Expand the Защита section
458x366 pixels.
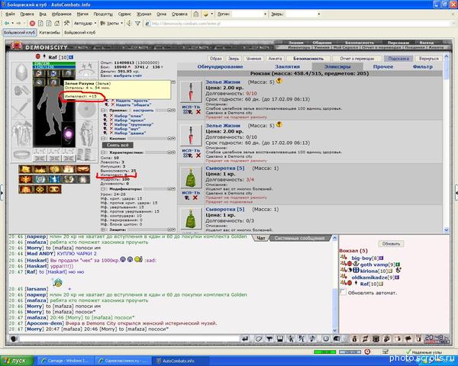[x=103, y=230]
